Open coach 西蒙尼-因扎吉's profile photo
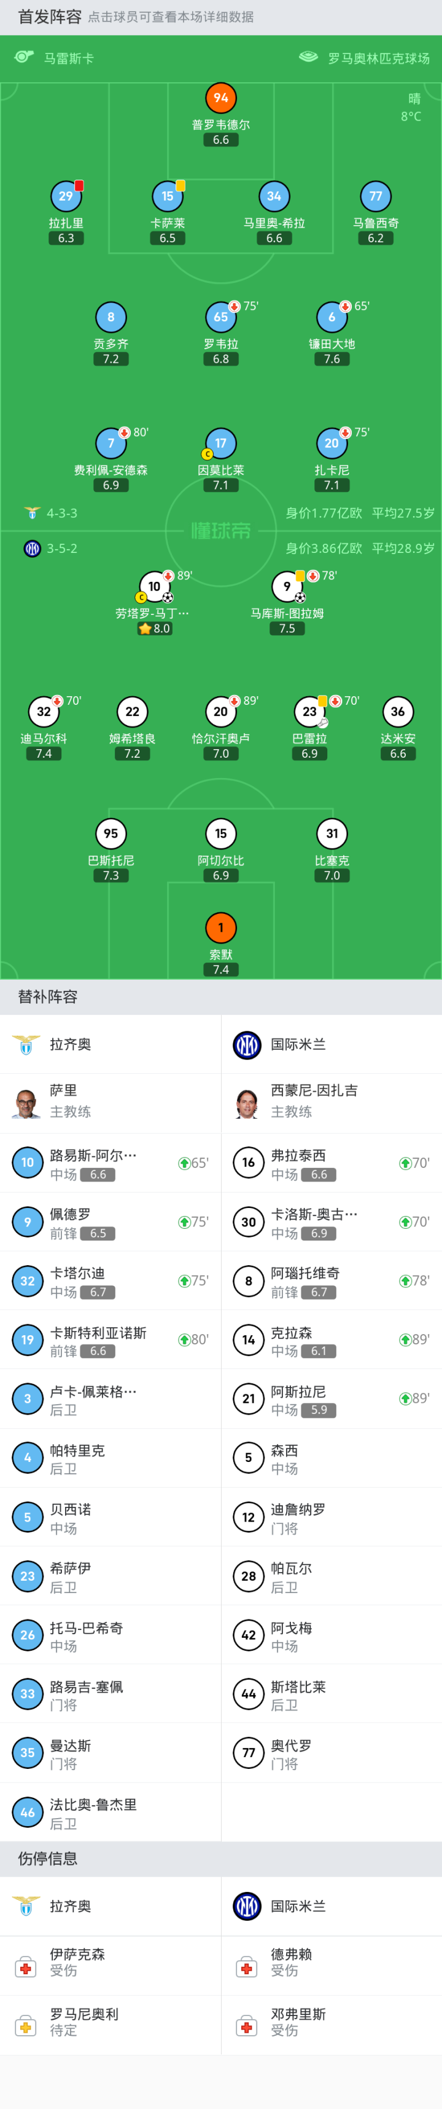The height and width of the screenshot is (2109, 442). [x=247, y=1102]
